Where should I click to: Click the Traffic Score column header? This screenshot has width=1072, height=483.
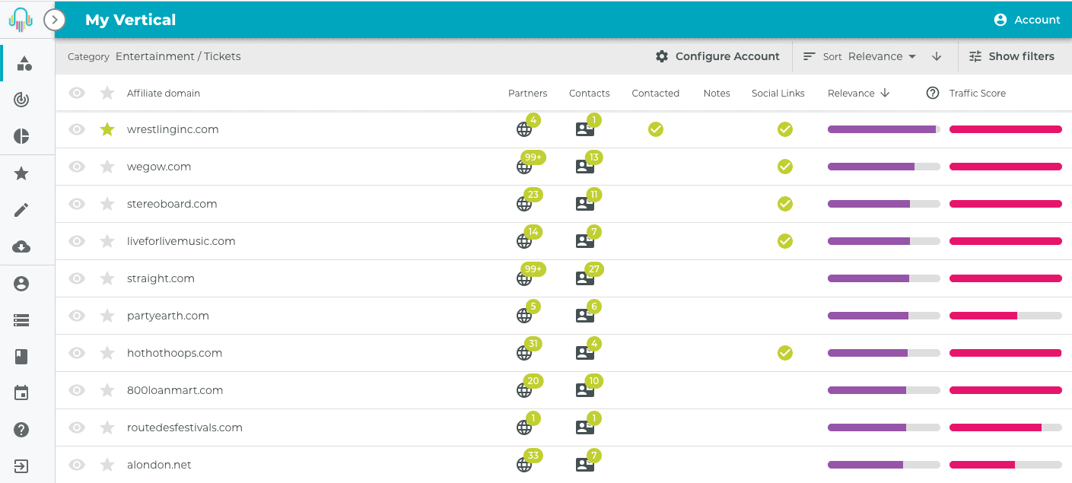coord(978,93)
